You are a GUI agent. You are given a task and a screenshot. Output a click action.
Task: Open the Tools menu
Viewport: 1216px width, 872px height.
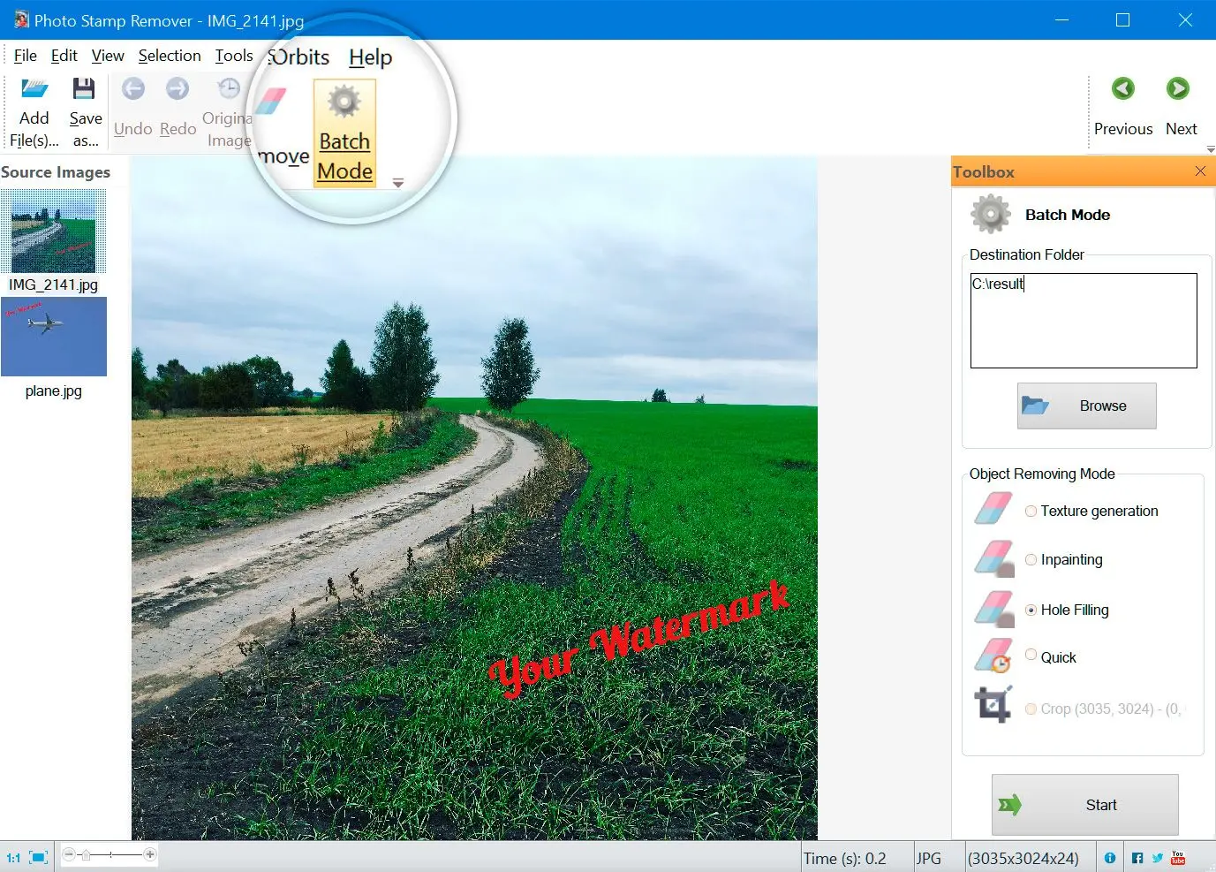click(234, 56)
